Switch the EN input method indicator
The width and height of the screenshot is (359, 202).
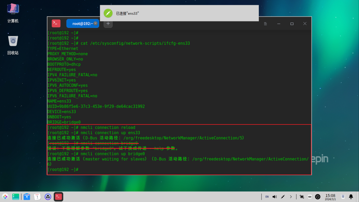[267, 197]
